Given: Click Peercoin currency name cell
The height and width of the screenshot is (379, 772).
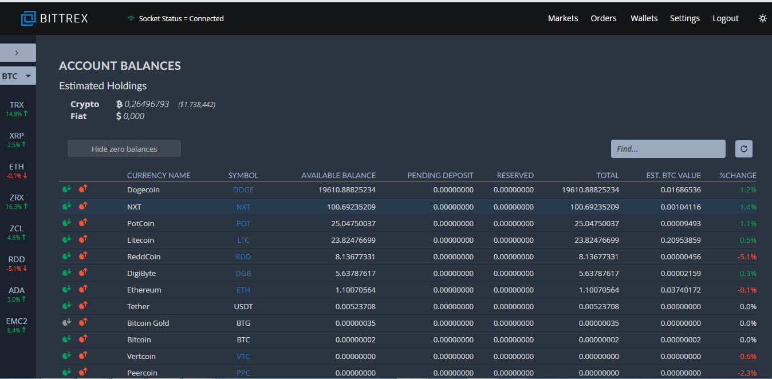Looking at the screenshot, I should [142, 373].
